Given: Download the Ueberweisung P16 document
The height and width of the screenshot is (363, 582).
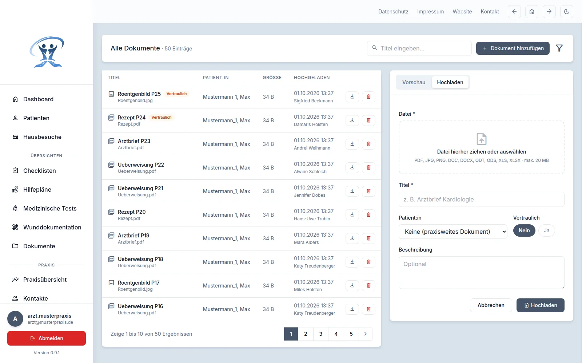Looking at the screenshot, I should (352, 309).
